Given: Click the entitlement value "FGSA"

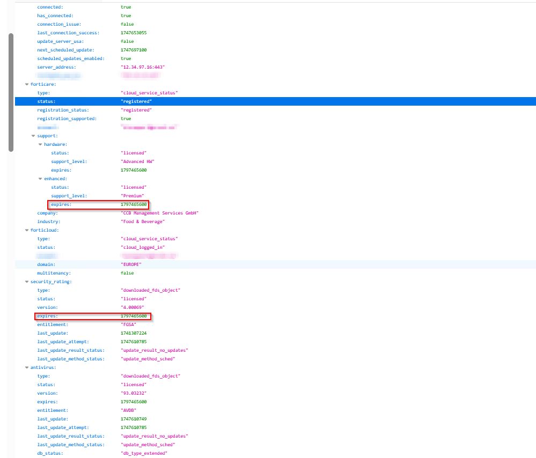Looking at the screenshot, I should [129, 324].
